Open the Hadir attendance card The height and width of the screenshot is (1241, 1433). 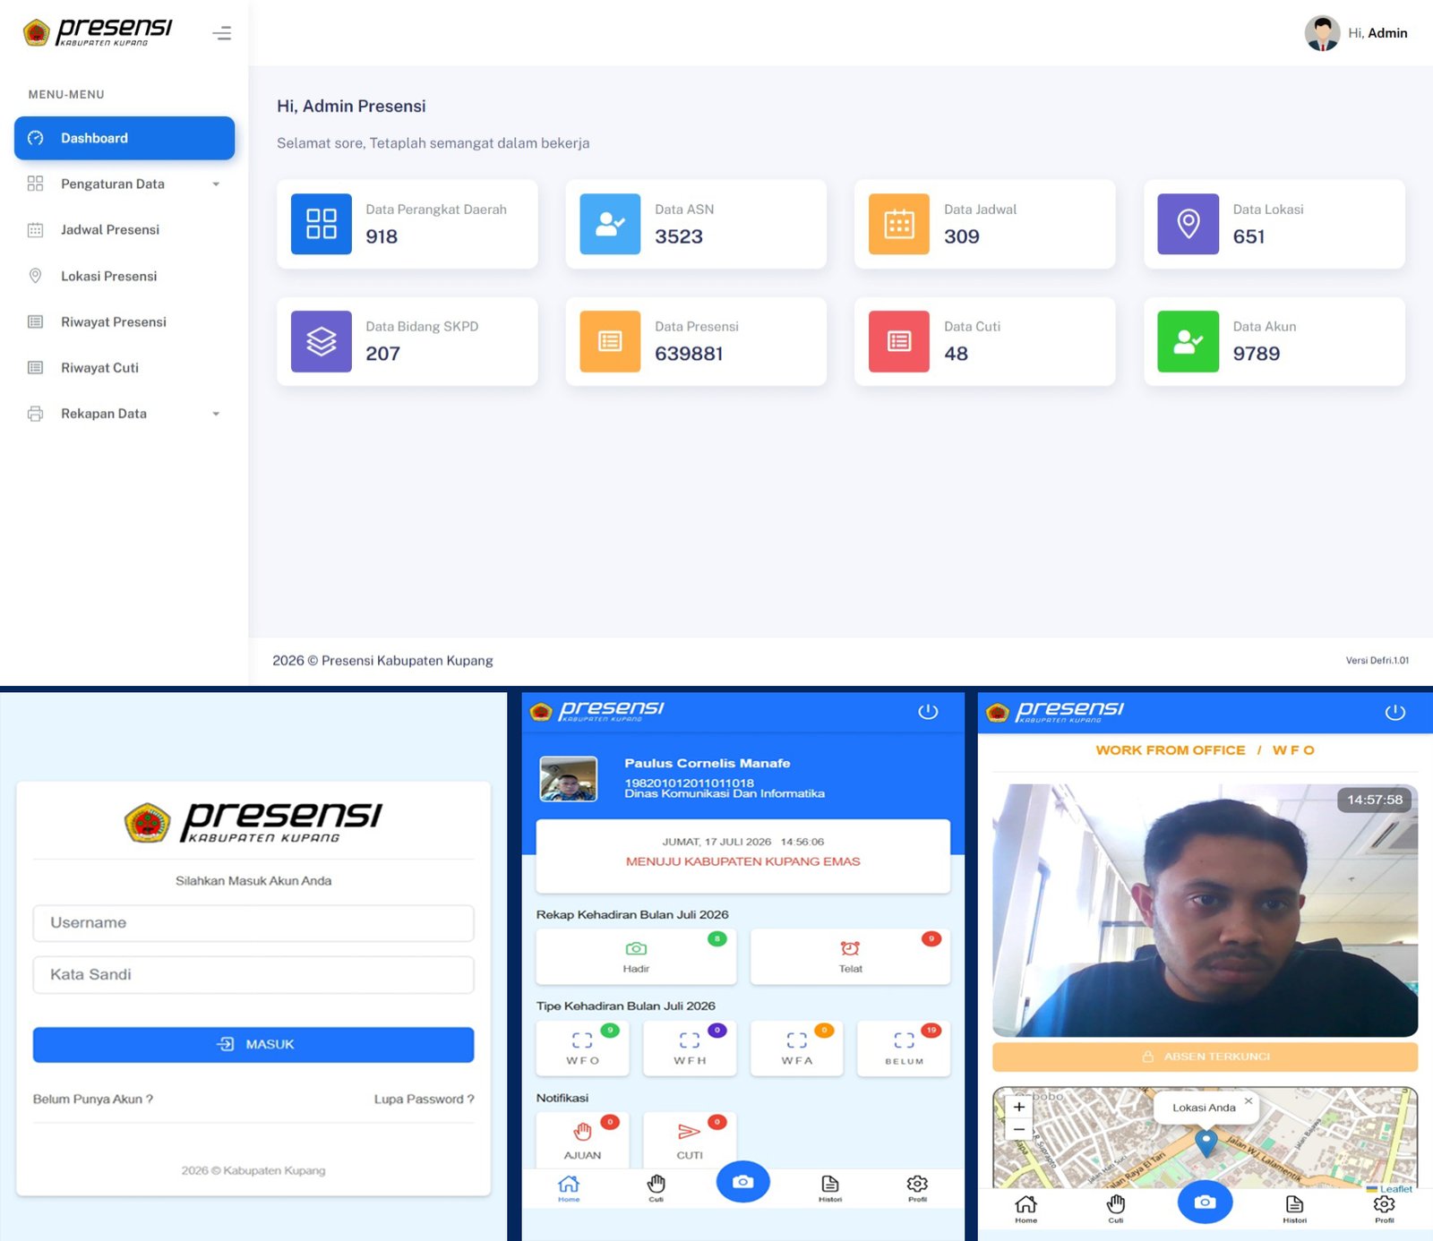click(x=636, y=956)
